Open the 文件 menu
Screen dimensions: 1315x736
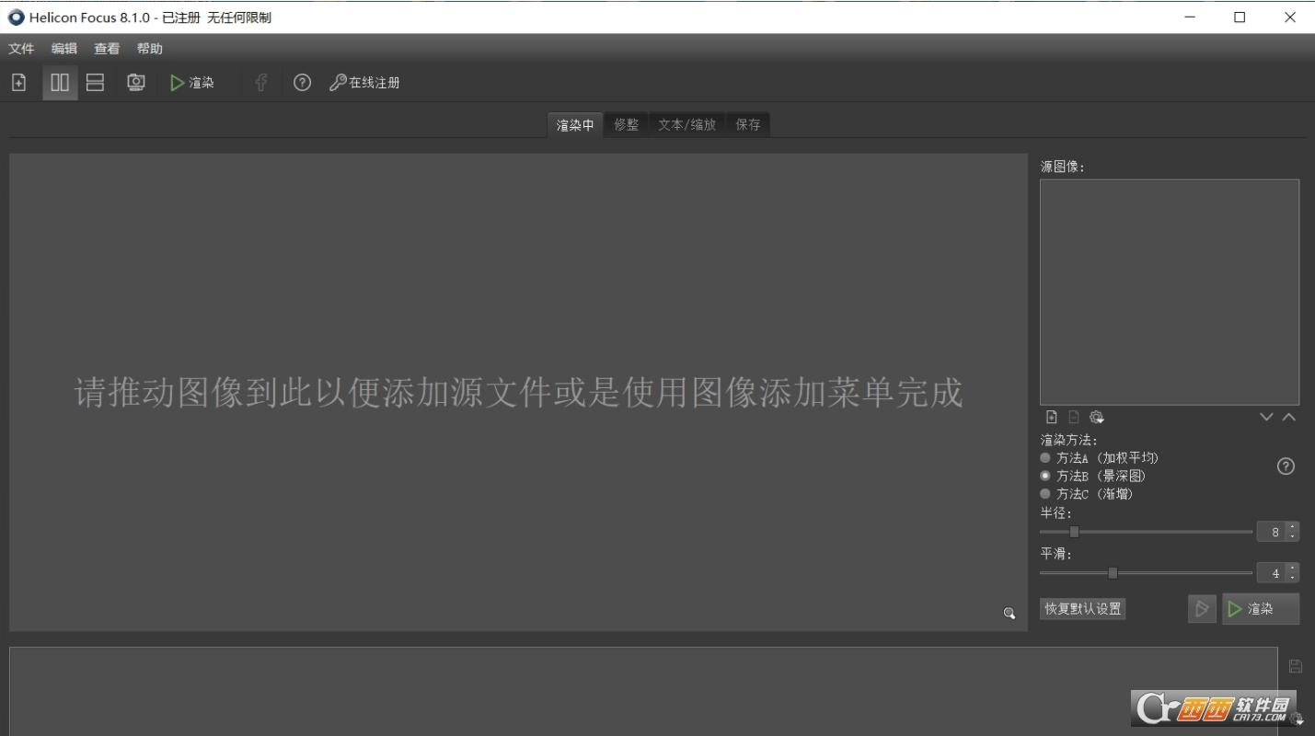[20, 48]
